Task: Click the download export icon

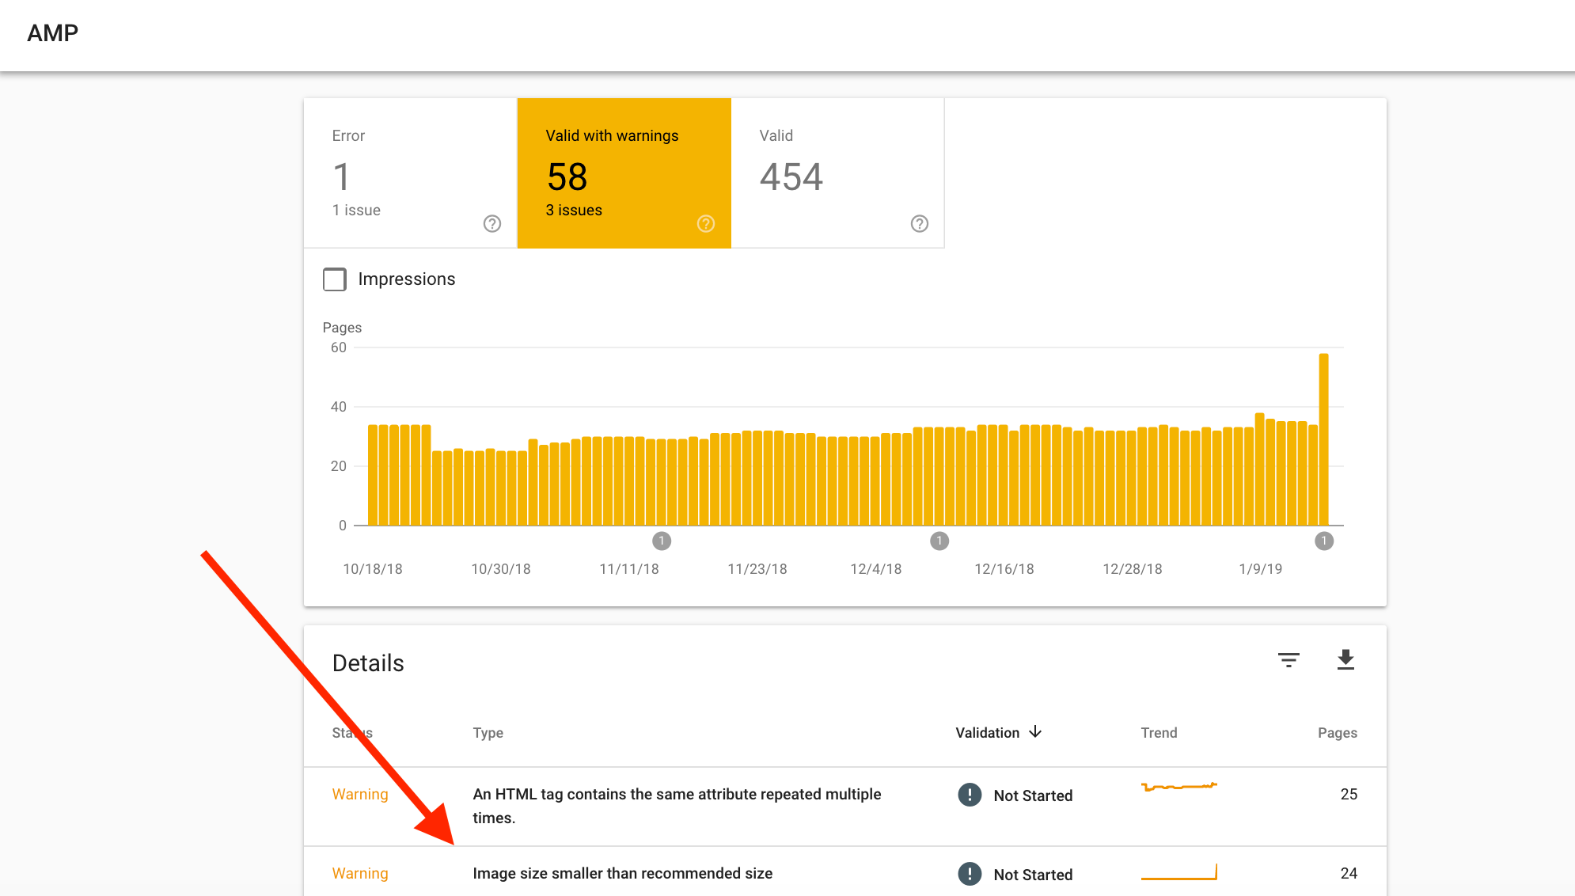Action: click(x=1345, y=660)
